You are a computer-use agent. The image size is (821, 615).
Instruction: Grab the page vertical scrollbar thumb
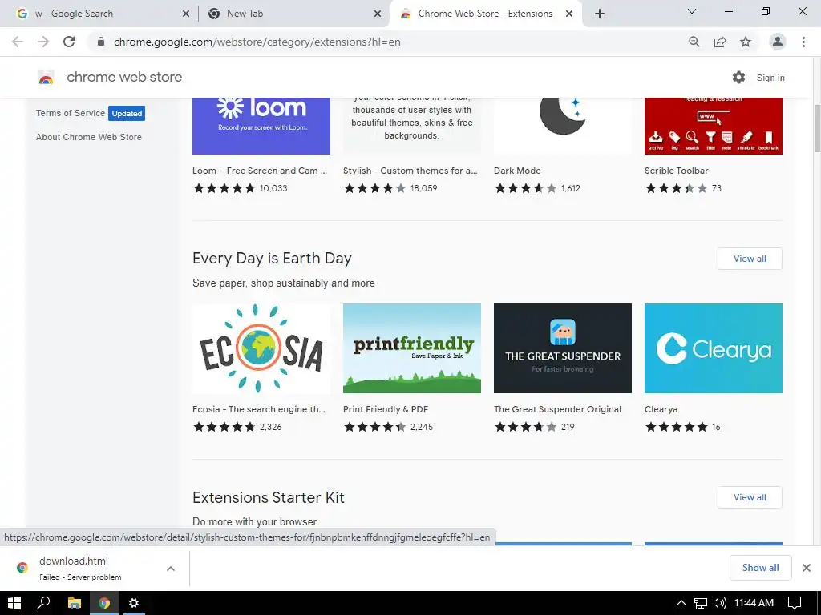point(816,128)
